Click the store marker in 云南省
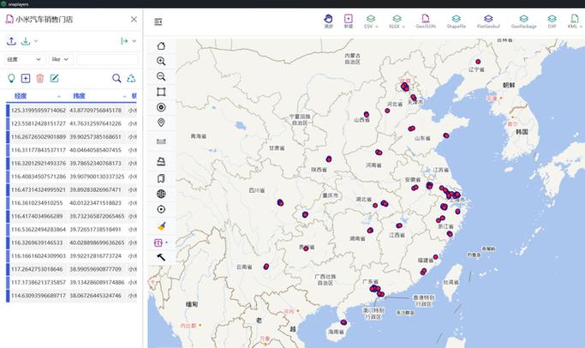 [266, 267]
